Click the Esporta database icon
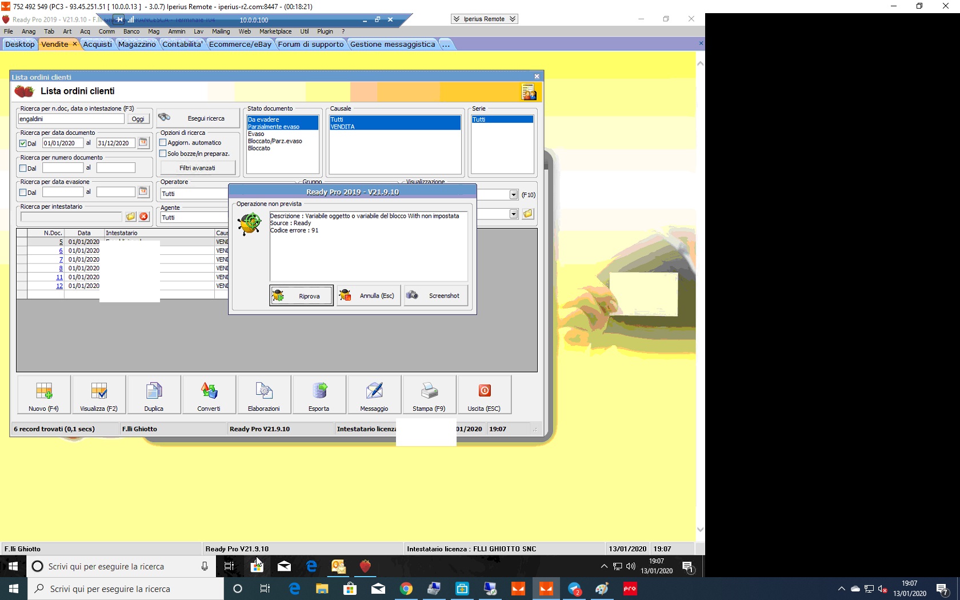The image size is (960, 600). 319,394
